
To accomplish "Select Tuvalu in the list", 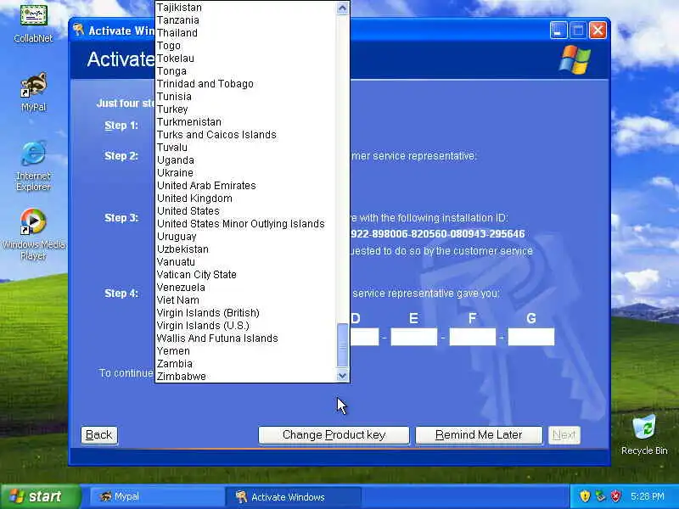I will tap(245, 148).
